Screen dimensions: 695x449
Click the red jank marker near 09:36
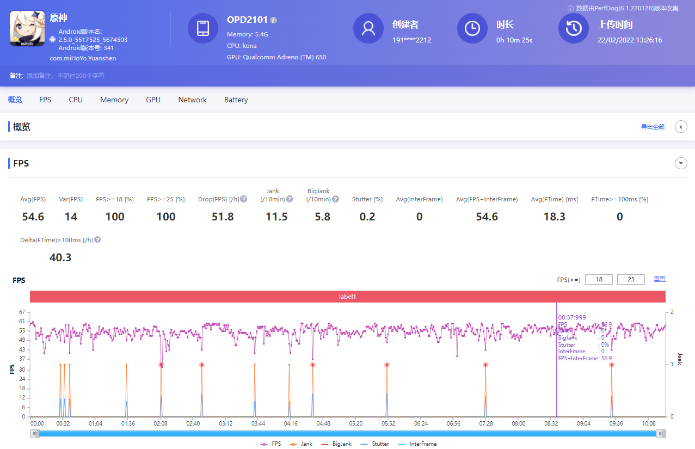point(612,365)
